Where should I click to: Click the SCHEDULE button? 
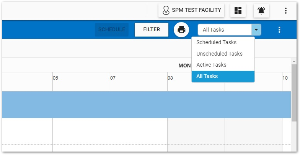coord(112,30)
